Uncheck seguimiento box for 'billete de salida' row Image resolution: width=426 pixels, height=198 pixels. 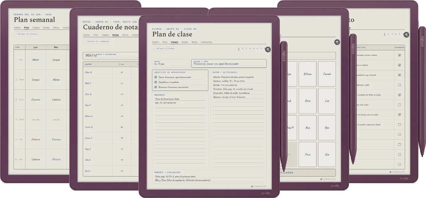399,95
